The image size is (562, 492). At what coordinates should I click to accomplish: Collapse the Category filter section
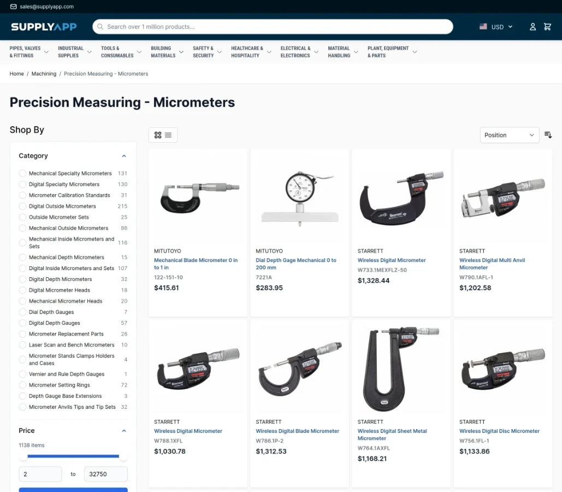(124, 156)
